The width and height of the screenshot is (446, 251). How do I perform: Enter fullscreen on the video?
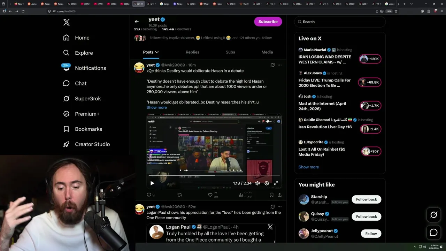pos(276,183)
